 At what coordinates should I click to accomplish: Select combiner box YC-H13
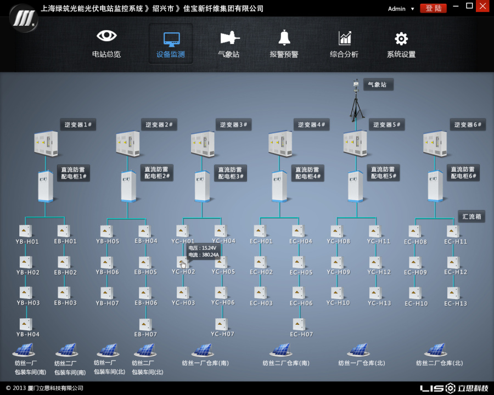(x=375, y=292)
